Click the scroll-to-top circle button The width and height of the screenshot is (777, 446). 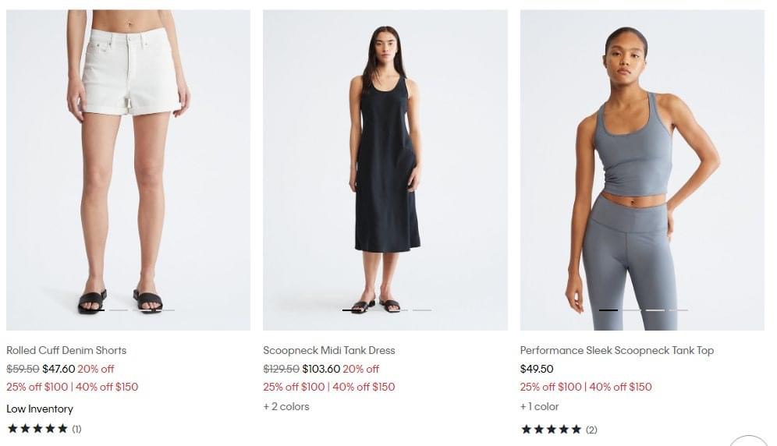[x=749, y=441]
